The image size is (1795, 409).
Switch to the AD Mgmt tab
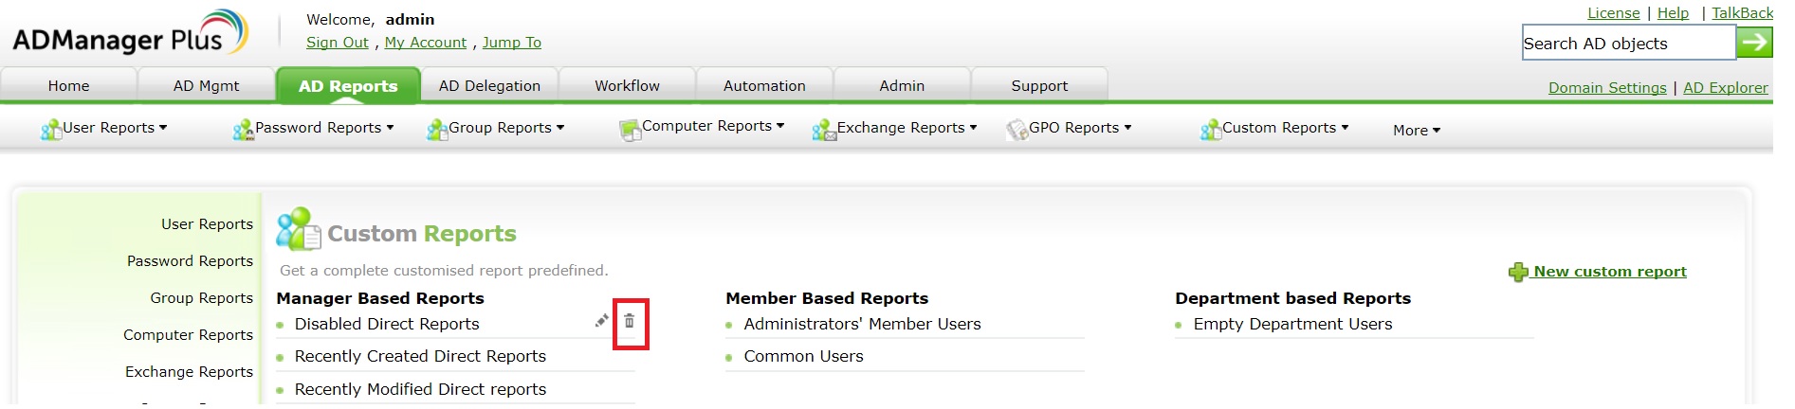(206, 86)
